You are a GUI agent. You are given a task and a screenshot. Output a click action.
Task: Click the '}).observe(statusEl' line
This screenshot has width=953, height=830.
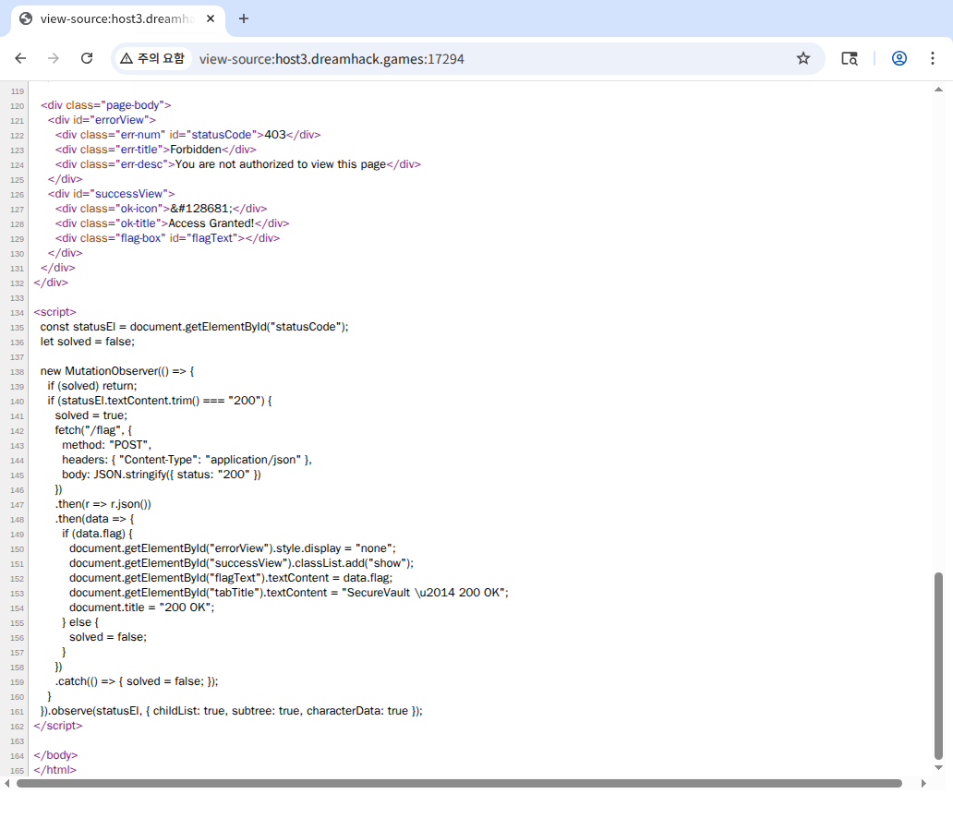(232, 711)
